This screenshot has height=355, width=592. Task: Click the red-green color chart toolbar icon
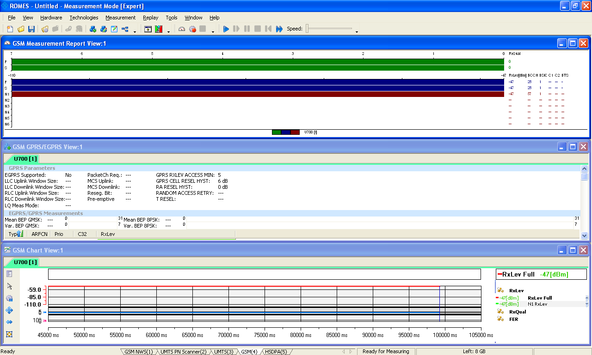pyautogui.click(x=159, y=29)
